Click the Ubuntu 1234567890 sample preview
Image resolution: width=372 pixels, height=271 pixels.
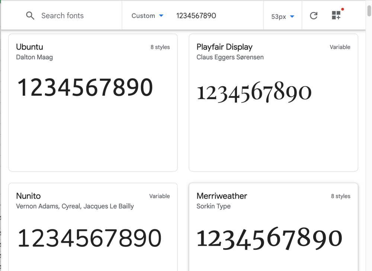(x=85, y=88)
